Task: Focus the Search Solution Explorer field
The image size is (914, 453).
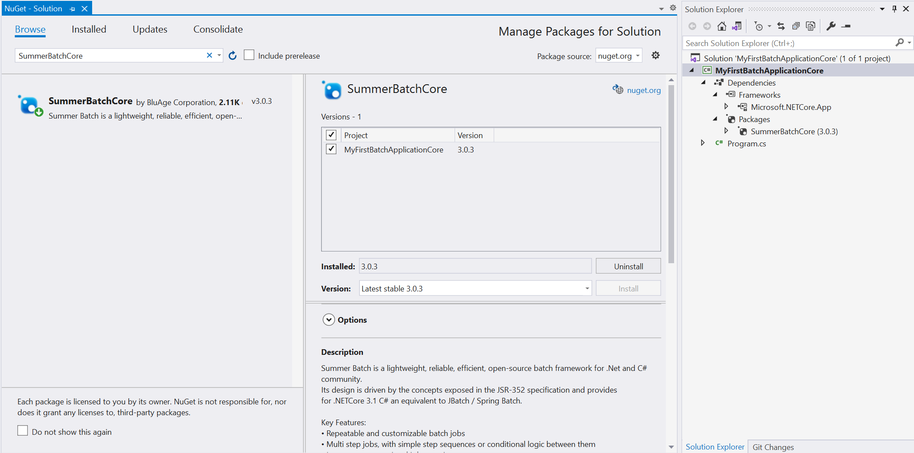Action: (788, 43)
